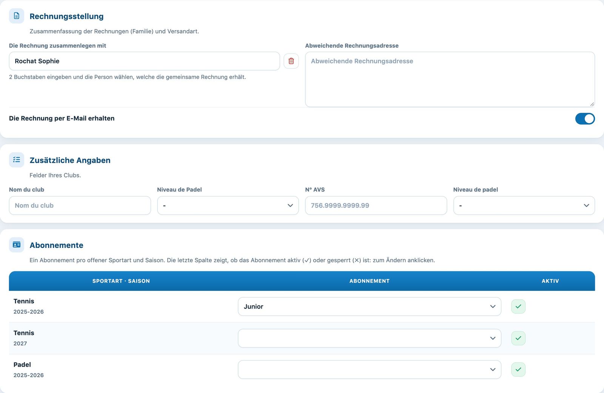Click the N° AVS input field
604x393 pixels.
click(376, 205)
